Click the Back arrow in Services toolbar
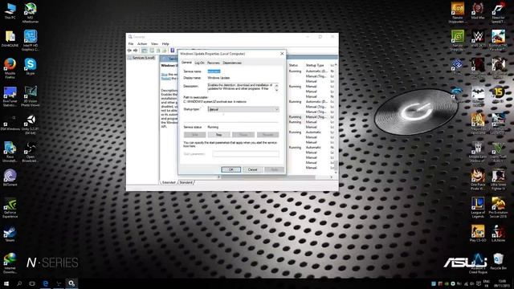 (x=129, y=51)
